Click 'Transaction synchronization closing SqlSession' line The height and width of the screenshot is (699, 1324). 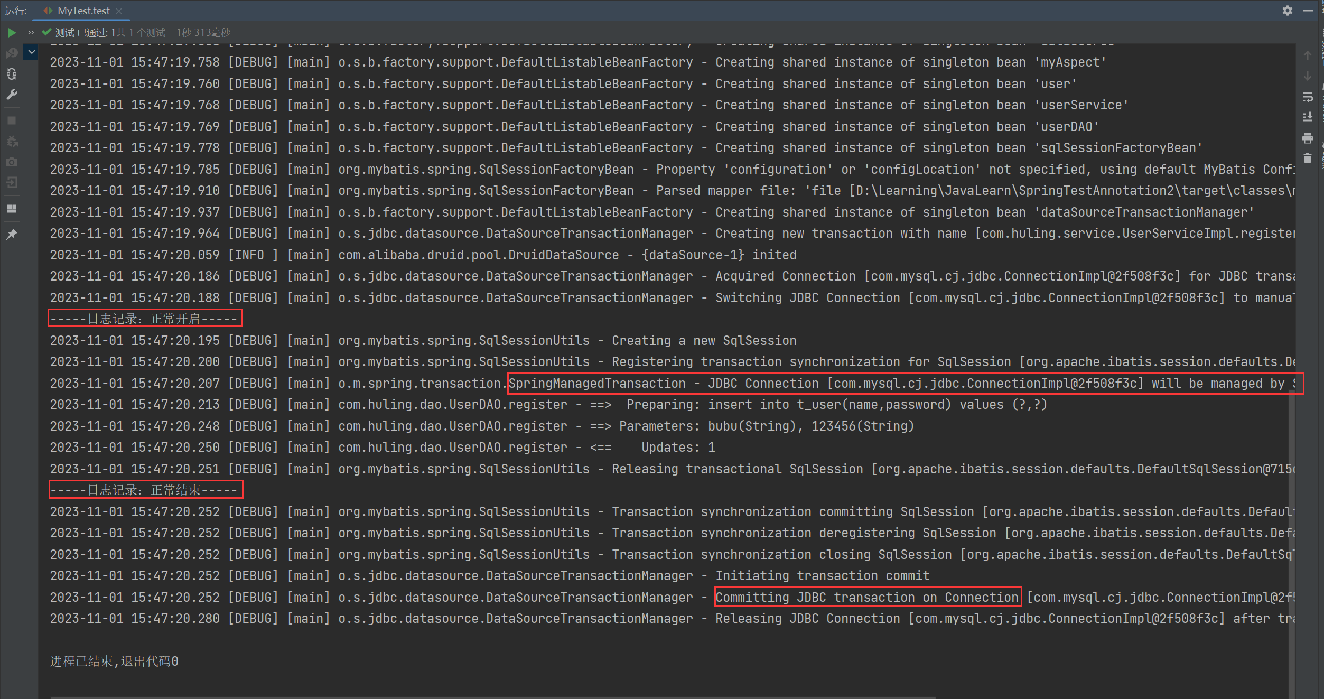tap(673, 555)
